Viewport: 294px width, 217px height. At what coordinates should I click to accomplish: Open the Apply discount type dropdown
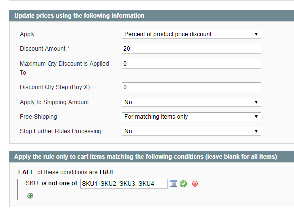tap(191, 34)
